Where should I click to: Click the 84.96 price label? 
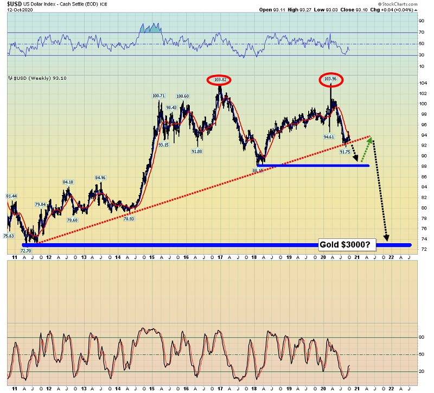point(100,178)
